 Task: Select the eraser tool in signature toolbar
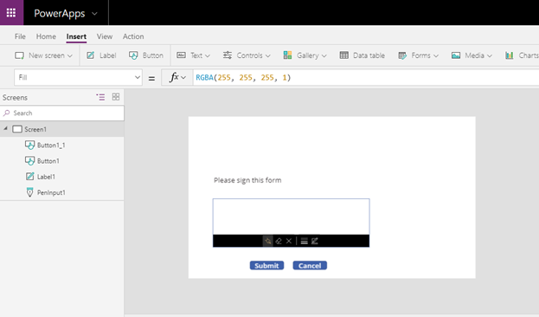pyautogui.click(x=279, y=241)
